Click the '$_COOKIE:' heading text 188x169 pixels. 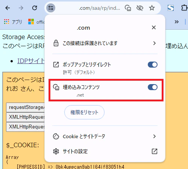[23, 145]
